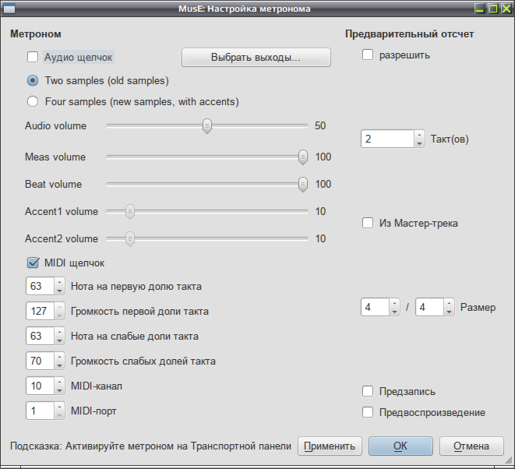The height and width of the screenshot is (469, 515).
Task: Click the first-beat volume field showing 127
Action: [x=40, y=311]
